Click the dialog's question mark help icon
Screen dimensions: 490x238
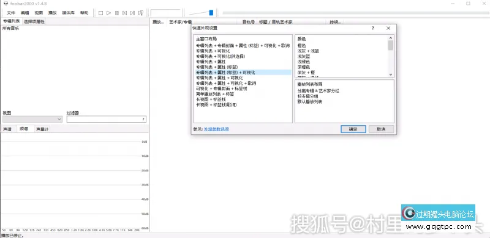(x=373, y=28)
